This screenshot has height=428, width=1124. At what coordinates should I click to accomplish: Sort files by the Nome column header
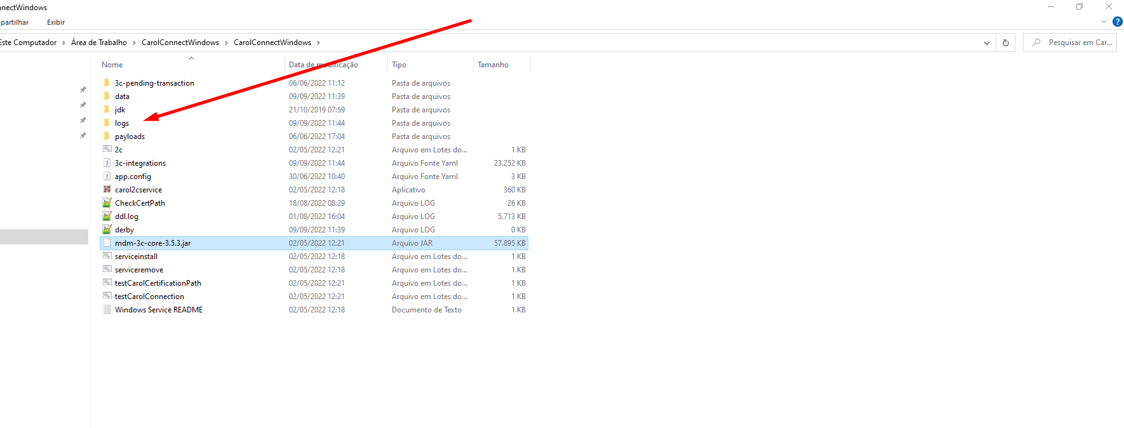(x=112, y=65)
